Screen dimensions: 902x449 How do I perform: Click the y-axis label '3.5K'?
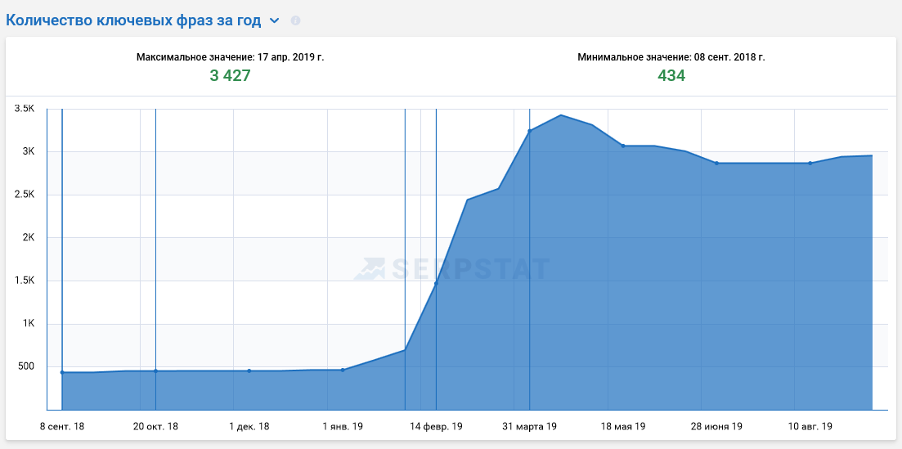tap(25, 109)
